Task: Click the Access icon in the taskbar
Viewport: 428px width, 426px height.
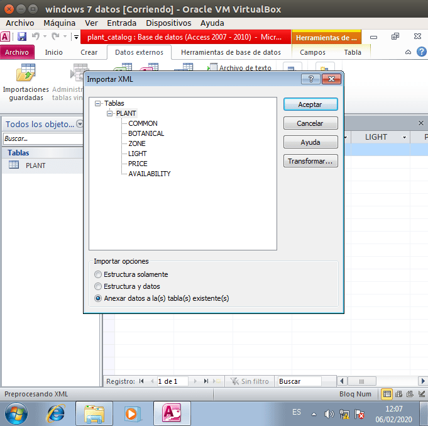Action: (172, 413)
